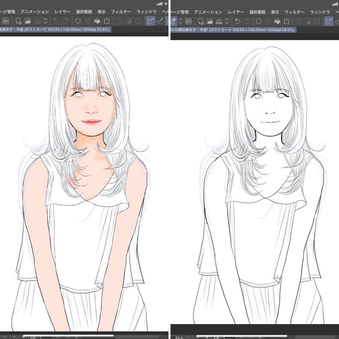Click New document icon in right screenshot
Image resolution: width=339 pixels, height=339 pixels.
[200, 21]
